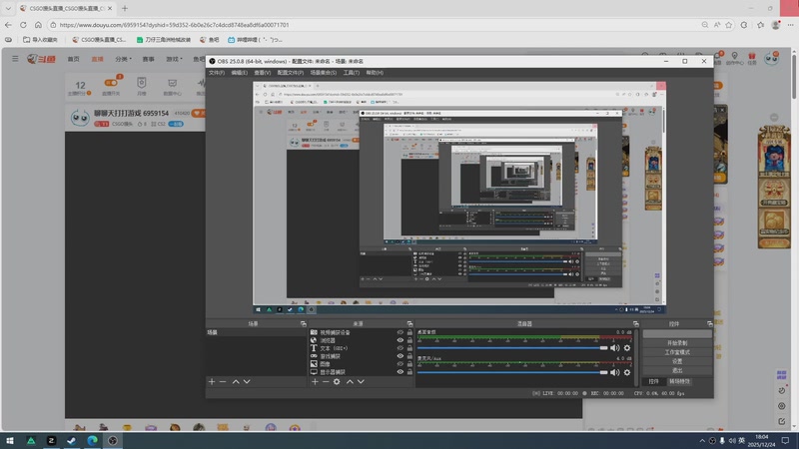
Task: Open OBS 帮助(H) menu
Action: tap(375, 73)
